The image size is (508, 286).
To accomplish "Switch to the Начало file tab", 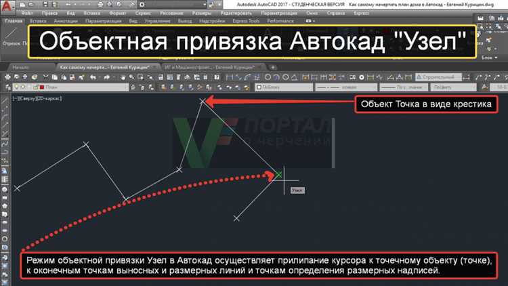I will tap(20, 68).
